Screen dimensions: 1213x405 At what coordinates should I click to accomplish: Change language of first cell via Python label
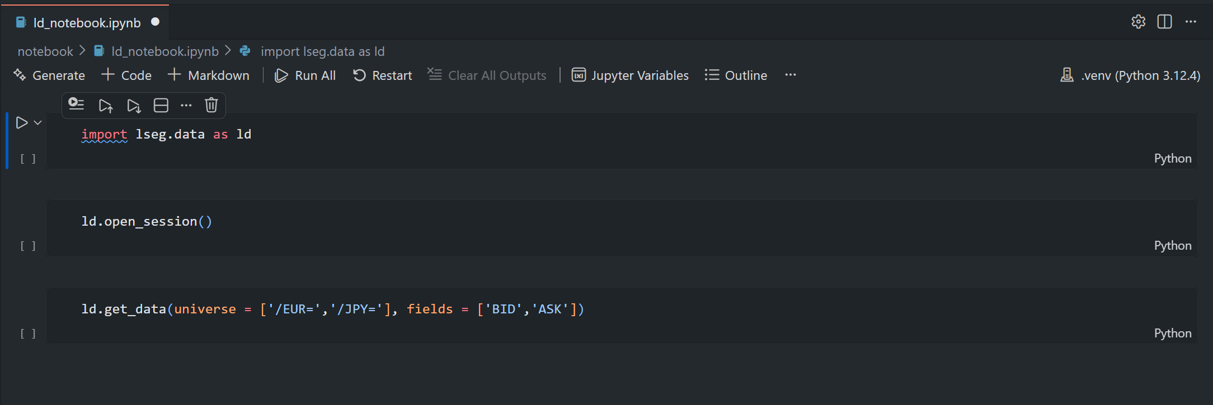[1173, 159]
